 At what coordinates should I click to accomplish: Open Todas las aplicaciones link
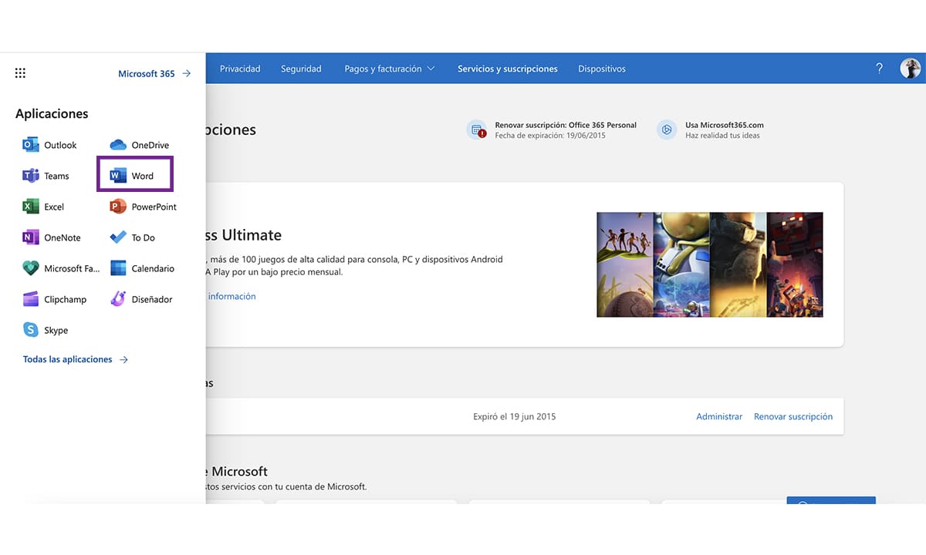(x=76, y=359)
